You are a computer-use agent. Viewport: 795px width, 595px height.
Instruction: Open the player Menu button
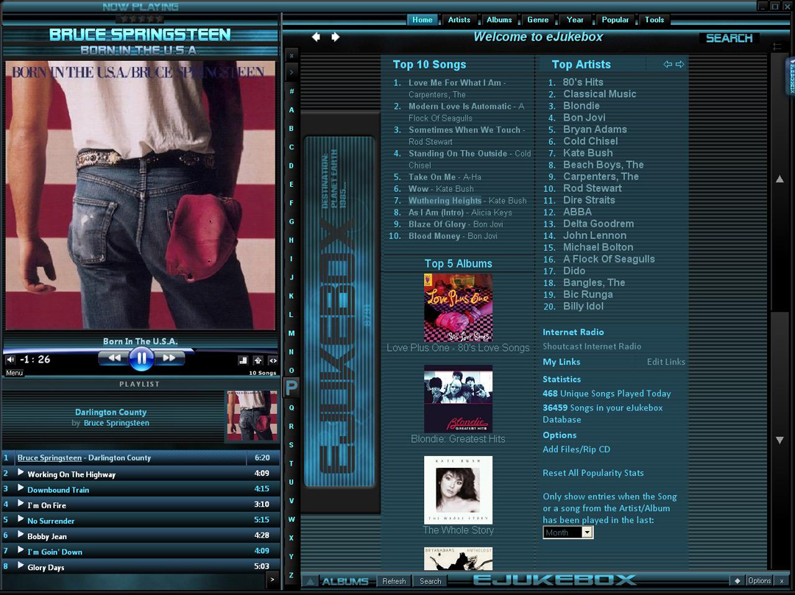[x=14, y=373]
